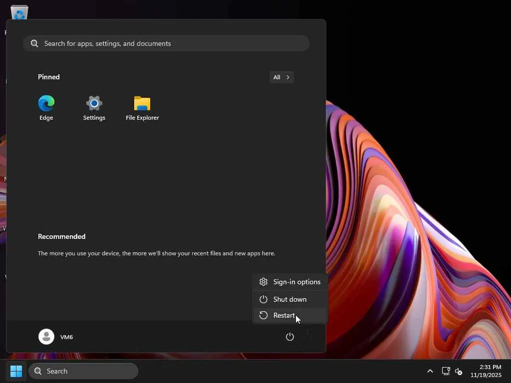Choose Shut down from the power menu
Image resolution: width=511 pixels, height=383 pixels.
pyautogui.click(x=290, y=299)
